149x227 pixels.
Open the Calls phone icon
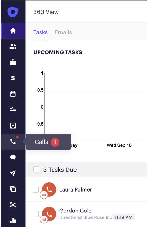[x=13, y=141]
